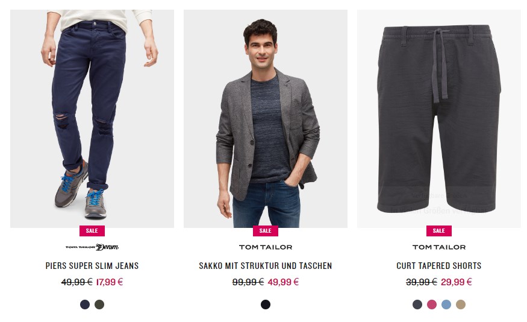Choose dark grey swatch for Curt shorts

[x=417, y=305]
